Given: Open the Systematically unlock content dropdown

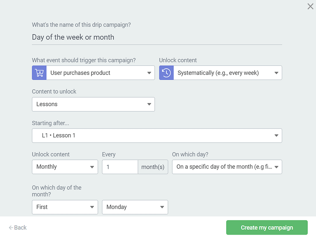Looking at the screenshot, I should tap(227, 73).
